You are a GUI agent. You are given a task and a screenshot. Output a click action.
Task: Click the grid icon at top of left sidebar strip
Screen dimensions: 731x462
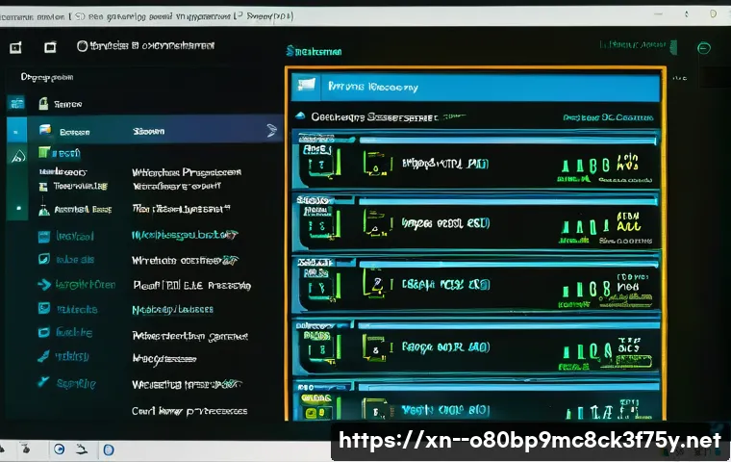tap(15, 103)
